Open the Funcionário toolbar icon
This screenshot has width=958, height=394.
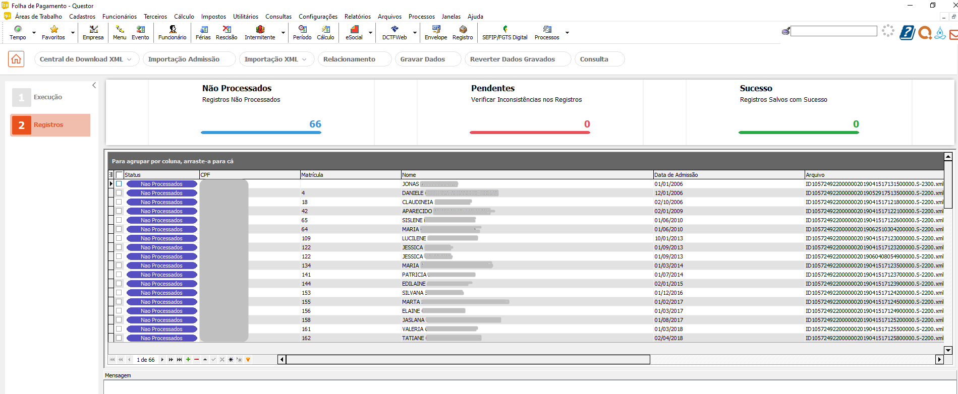(173, 33)
